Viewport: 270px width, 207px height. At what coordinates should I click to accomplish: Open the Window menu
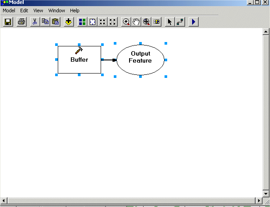coord(56,11)
